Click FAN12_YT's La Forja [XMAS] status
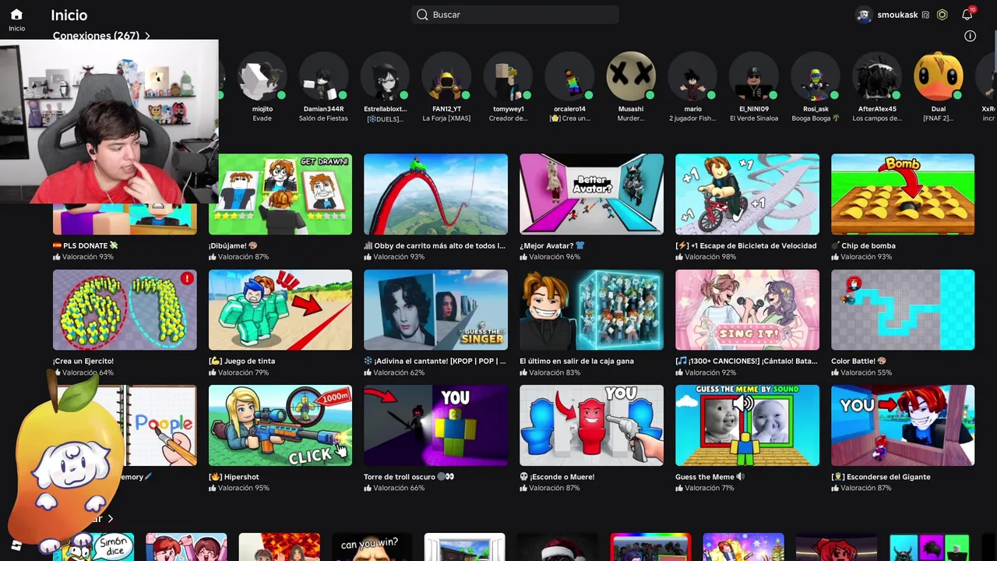997x561 pixels. [446, 118]
